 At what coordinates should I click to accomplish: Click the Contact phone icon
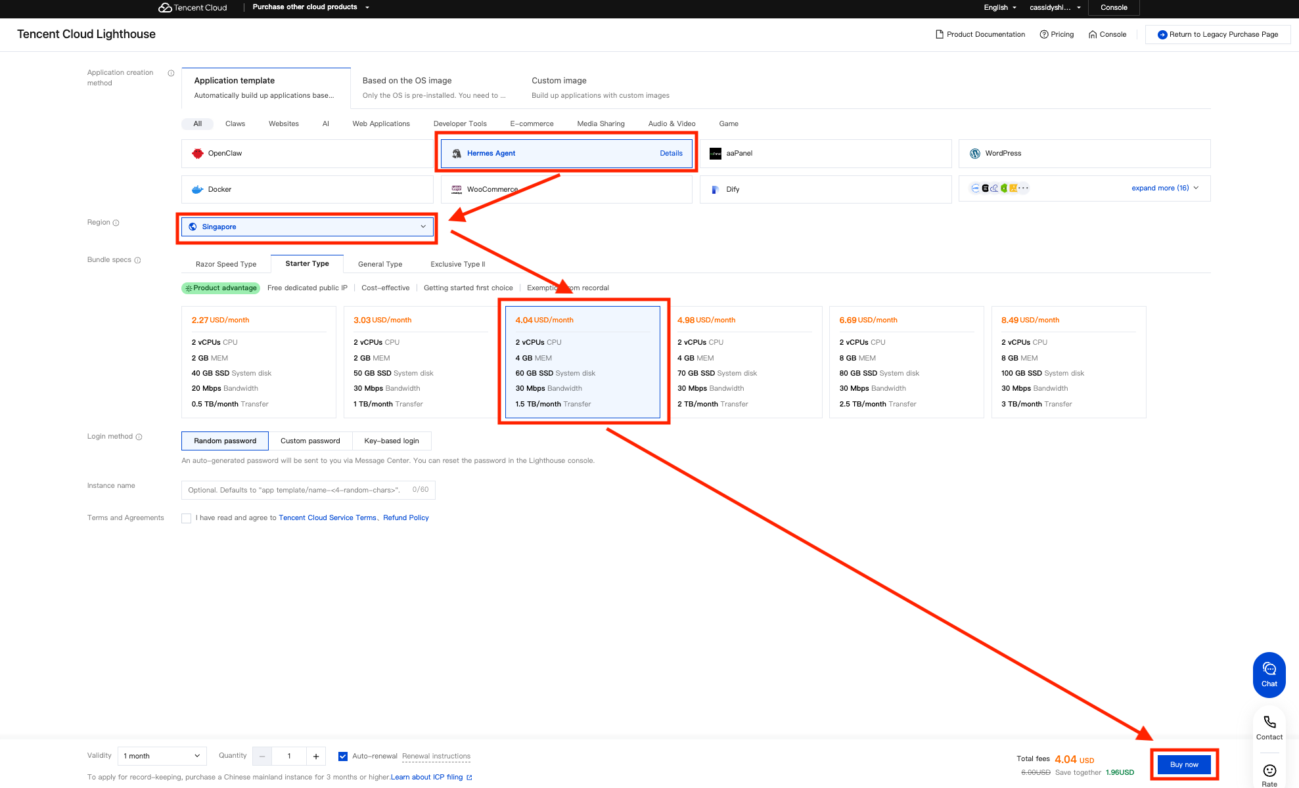[1269, 722]
